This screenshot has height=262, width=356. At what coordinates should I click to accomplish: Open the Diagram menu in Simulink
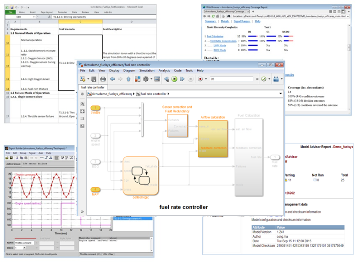tap(129, 71)
